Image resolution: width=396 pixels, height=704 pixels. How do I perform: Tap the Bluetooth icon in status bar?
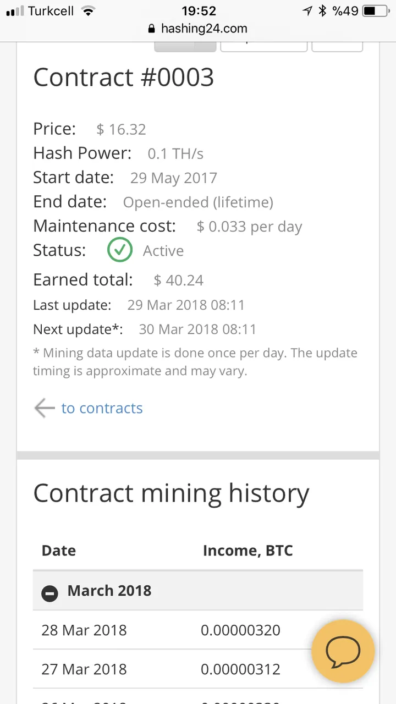click(x=323, y=10)
